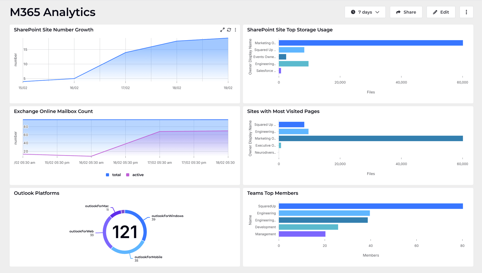
Task: Open the 7 days timeframe dropdown
Action: click(365, 12)
